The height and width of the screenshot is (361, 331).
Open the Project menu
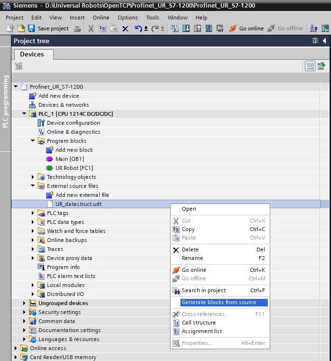click(15, 18)
